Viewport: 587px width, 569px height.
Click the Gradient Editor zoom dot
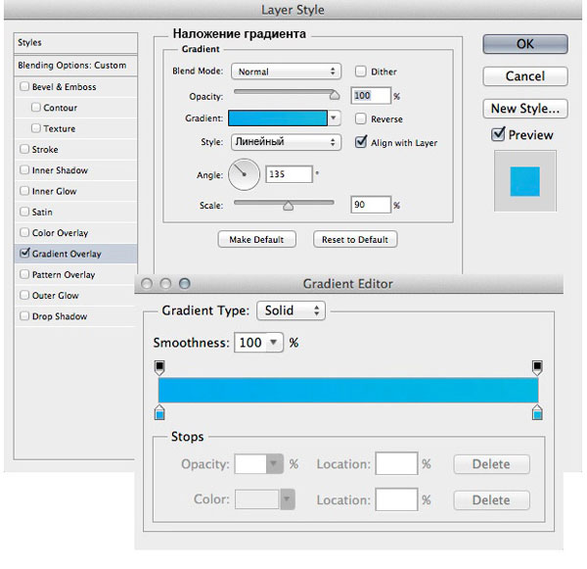point(185,283)
